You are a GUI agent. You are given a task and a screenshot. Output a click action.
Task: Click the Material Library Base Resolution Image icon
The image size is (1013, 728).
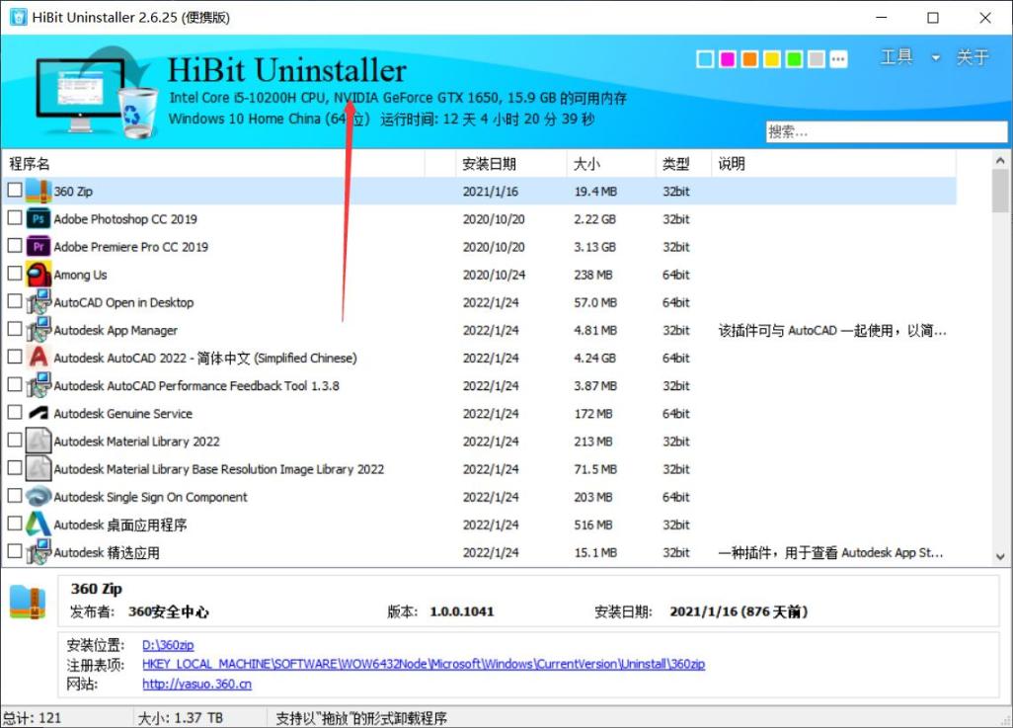point(39,469)
